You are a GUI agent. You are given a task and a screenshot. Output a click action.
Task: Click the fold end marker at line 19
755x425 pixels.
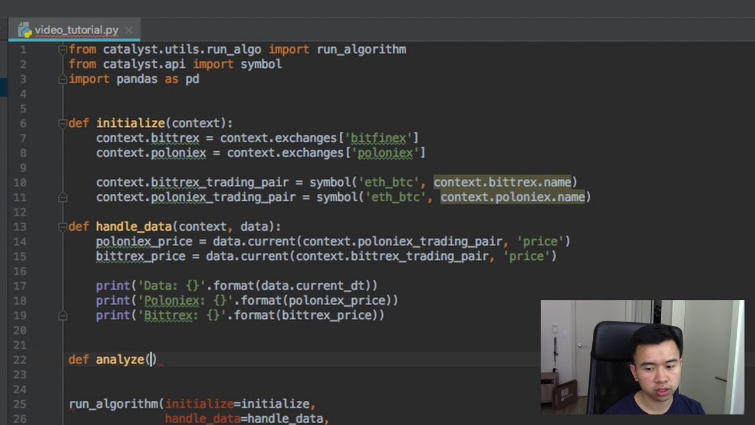coord(63,315)
